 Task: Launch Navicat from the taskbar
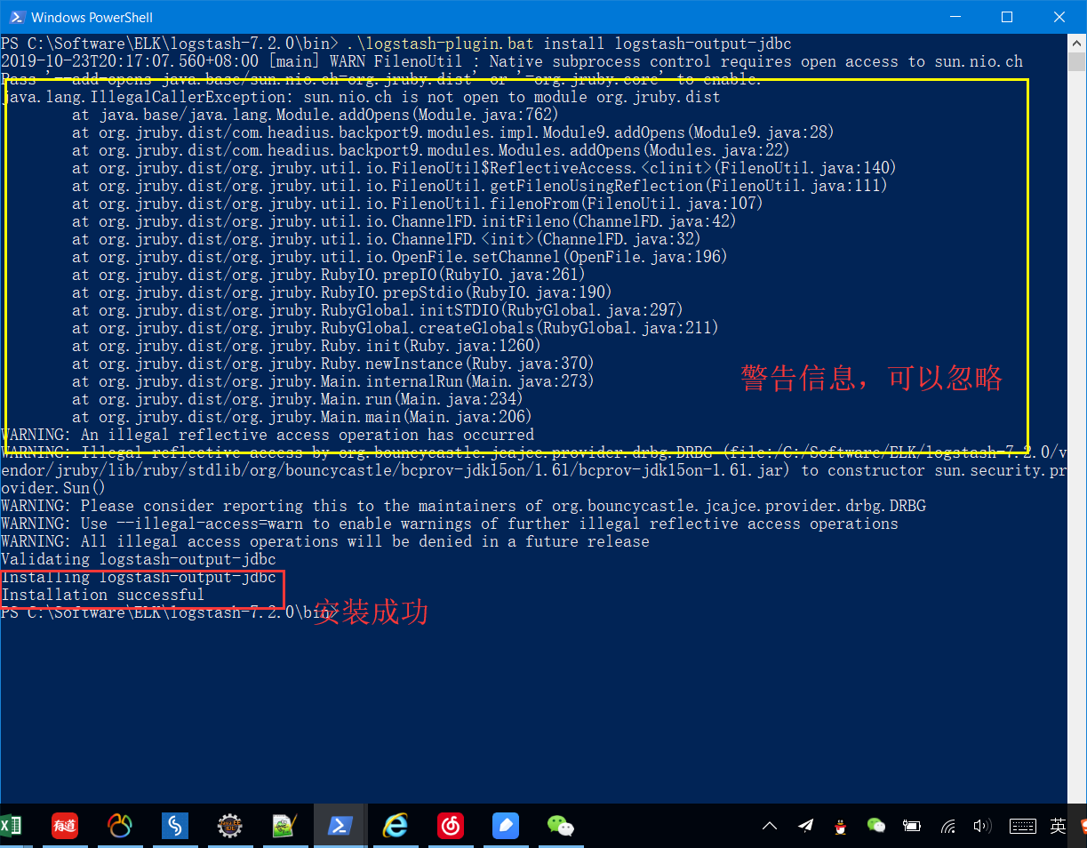click(x=120, y=826)
